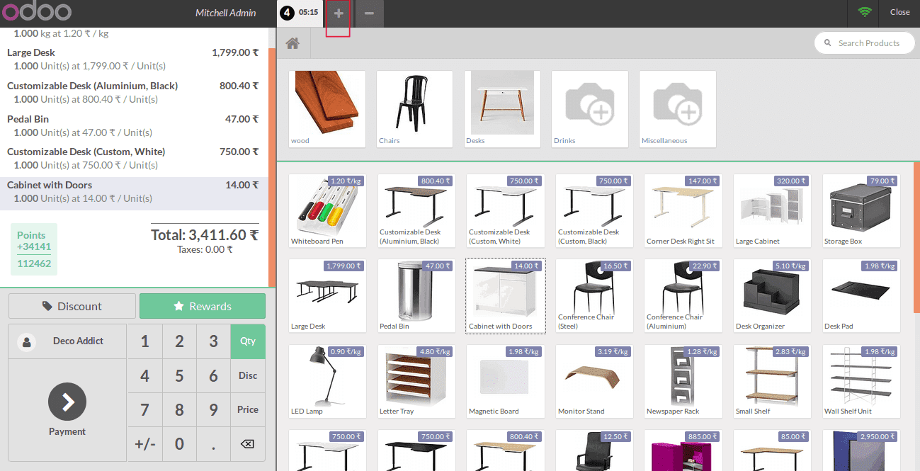
Task: Add a new order with the plus icon
Action: 339,13
